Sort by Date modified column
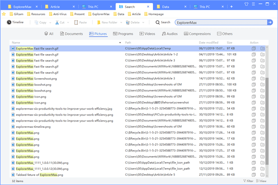This screenshot has width=278, height=185. coord(208,42)
